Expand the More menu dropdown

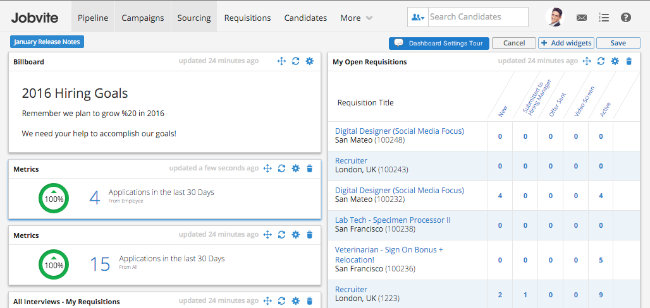[x=357, y=18]
